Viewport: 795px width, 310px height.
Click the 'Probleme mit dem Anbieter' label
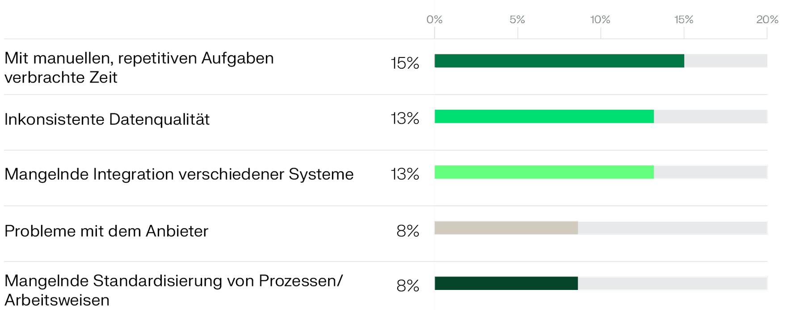click(x=106, y=231)
